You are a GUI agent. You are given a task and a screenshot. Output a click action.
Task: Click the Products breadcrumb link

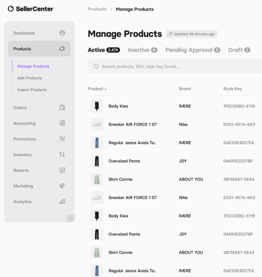coord(97,9)
